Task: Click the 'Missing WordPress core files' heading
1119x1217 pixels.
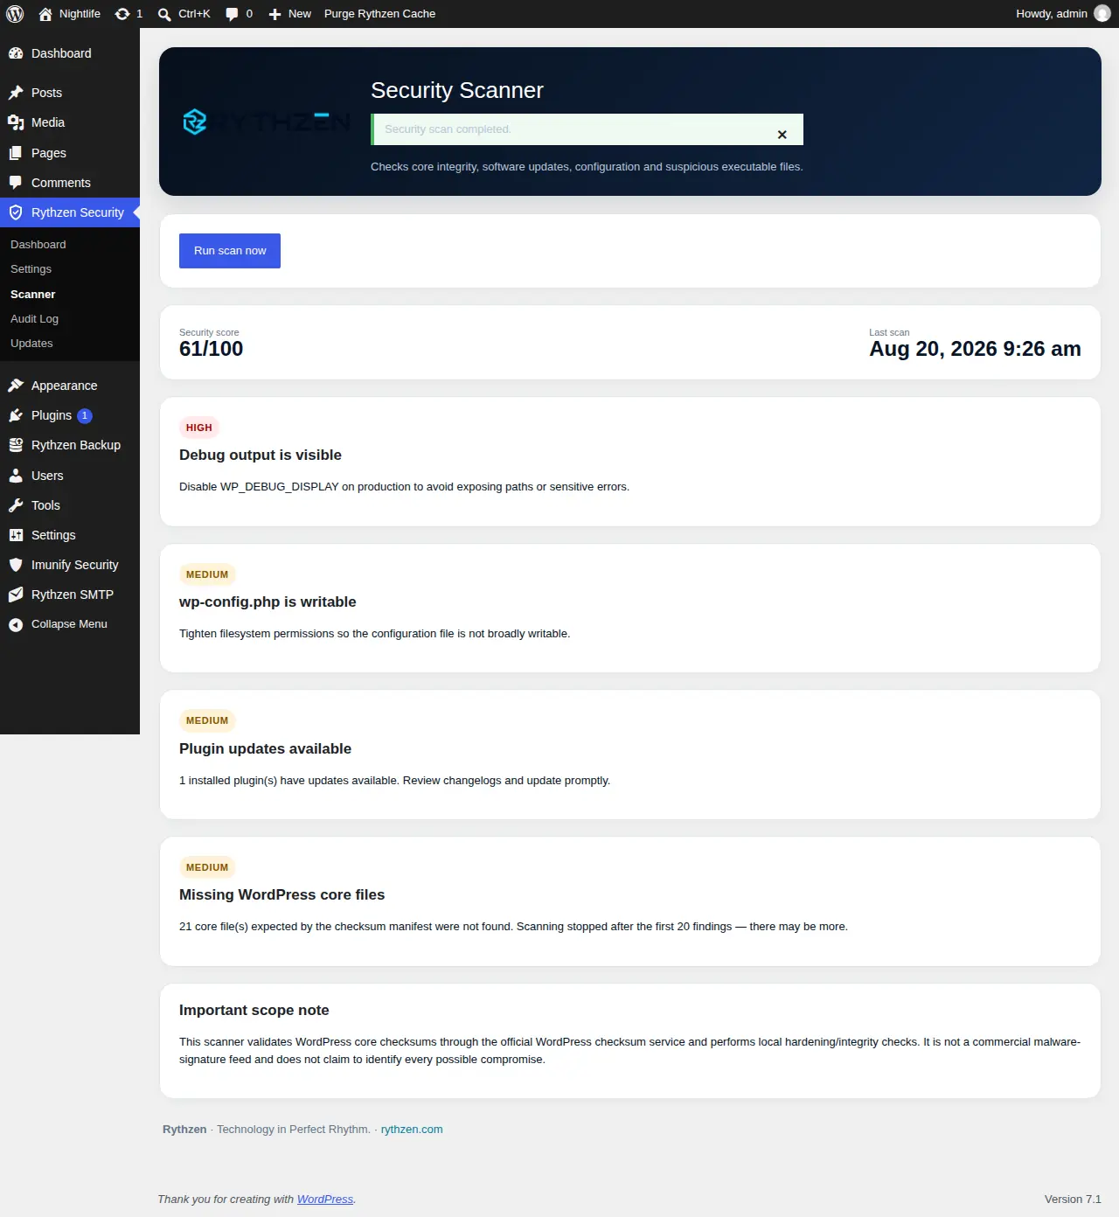Action: point(281,894)
